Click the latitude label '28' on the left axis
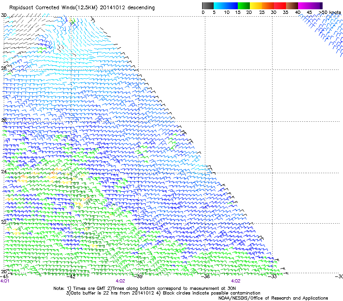Image resolution: width=343 pixels, height=301 pixels. pyautogui.click(x=4, y=68)
